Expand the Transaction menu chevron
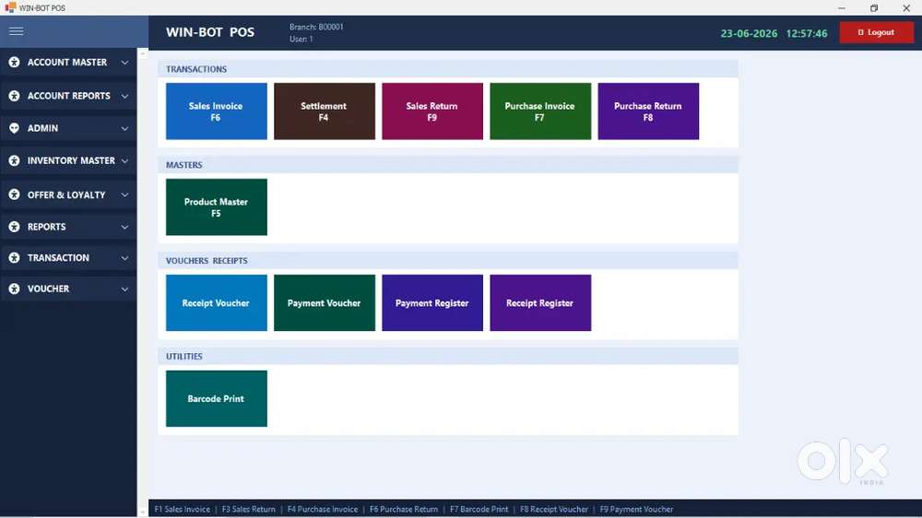 [124, 258]
